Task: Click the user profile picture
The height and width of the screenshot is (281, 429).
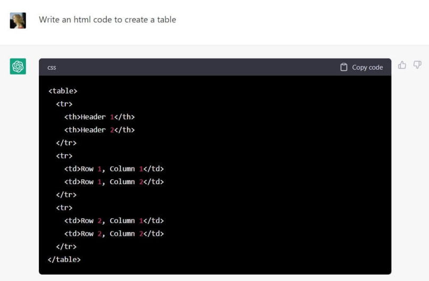Action: [18, 20]
